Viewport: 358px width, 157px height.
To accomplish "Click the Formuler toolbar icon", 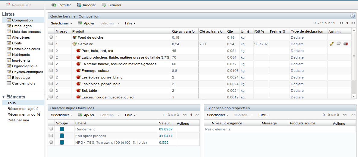I will pyautogui.click(x=54, y=5).
